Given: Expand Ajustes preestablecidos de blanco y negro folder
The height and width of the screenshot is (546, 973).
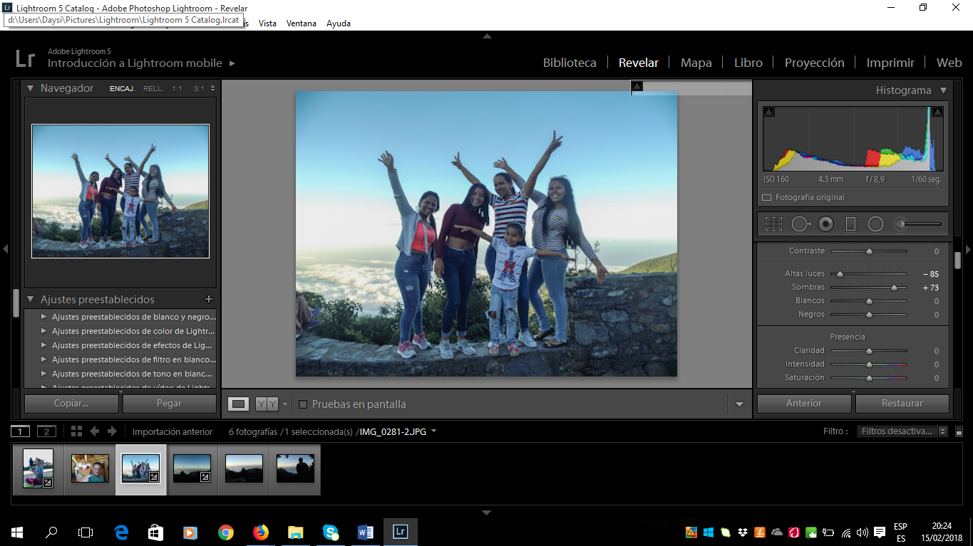Looking at the screenshot, I should [43, 317].
